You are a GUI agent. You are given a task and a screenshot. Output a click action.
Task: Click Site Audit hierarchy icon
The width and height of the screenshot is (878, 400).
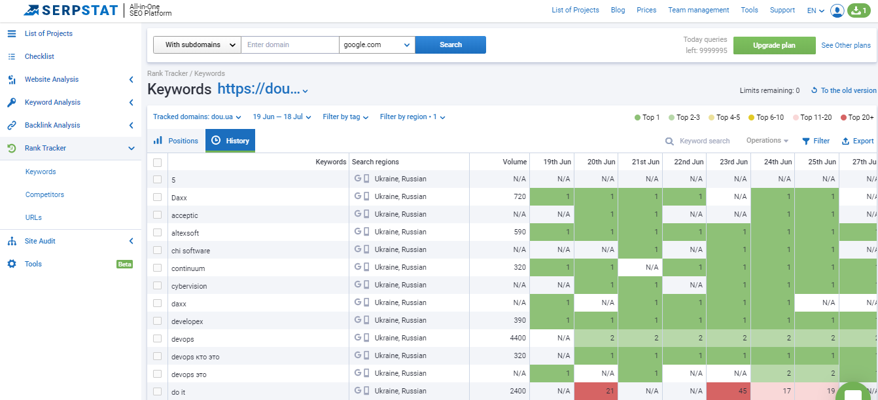coord(12,241)
